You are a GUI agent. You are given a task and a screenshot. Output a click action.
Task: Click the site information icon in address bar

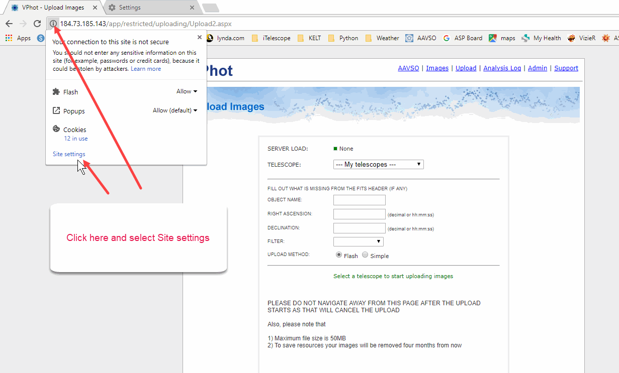point(53,24)
